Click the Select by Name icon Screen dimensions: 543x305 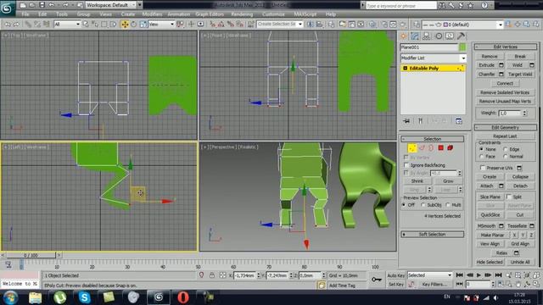tap(95, 25)
